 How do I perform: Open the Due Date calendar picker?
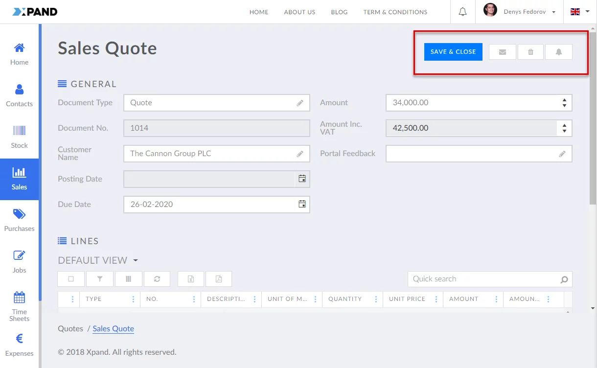[x=302, y=204]
